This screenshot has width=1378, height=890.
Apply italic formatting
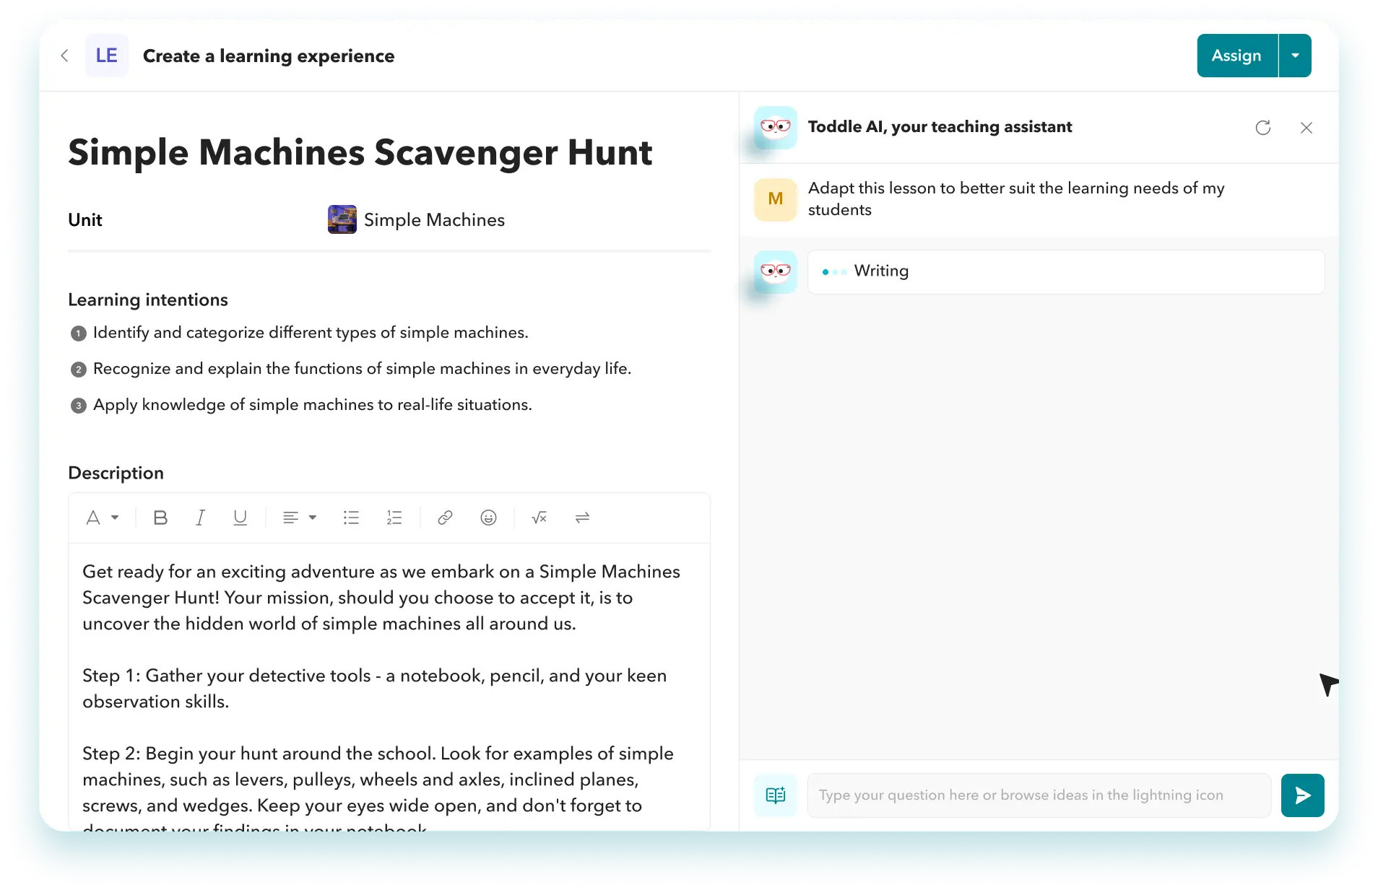pyautogui.click(x=200, y=518)
